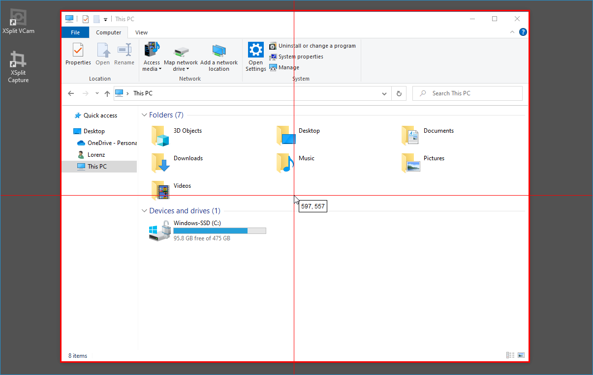
Task: Open the XSplit Capture desktop shortcut
Action: tap(18, 67)
